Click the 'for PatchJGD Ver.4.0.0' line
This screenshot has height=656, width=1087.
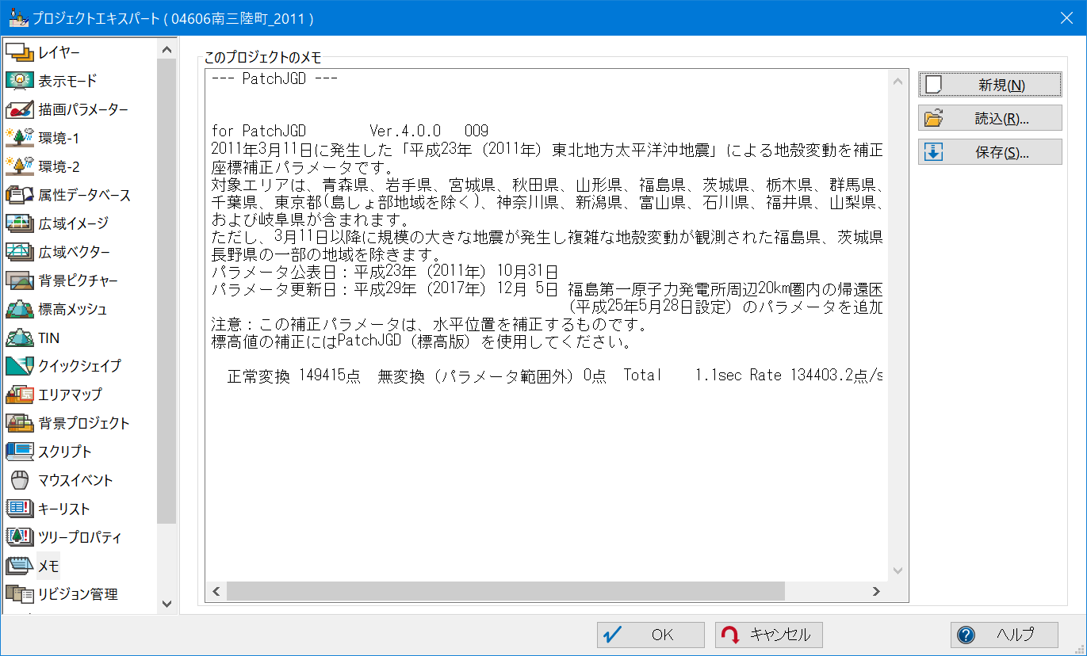click(350, 131)
